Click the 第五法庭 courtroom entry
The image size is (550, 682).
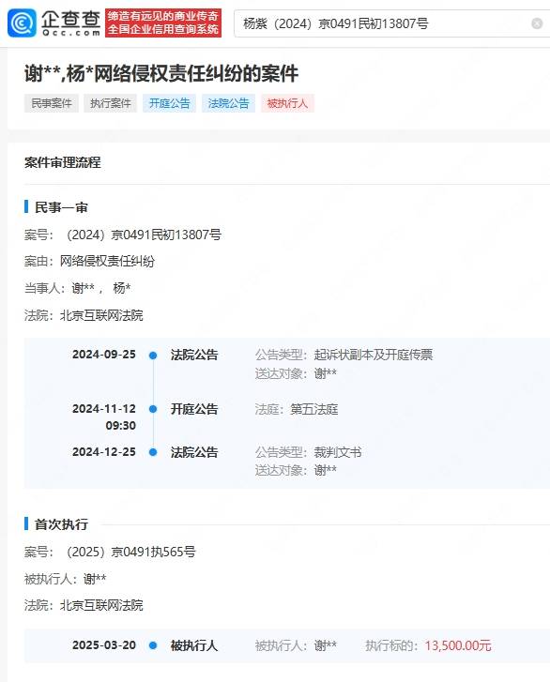tap(314, 409)
